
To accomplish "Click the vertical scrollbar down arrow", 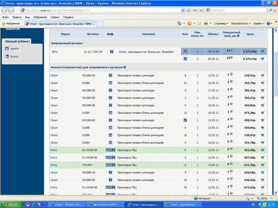I will 276,193.
